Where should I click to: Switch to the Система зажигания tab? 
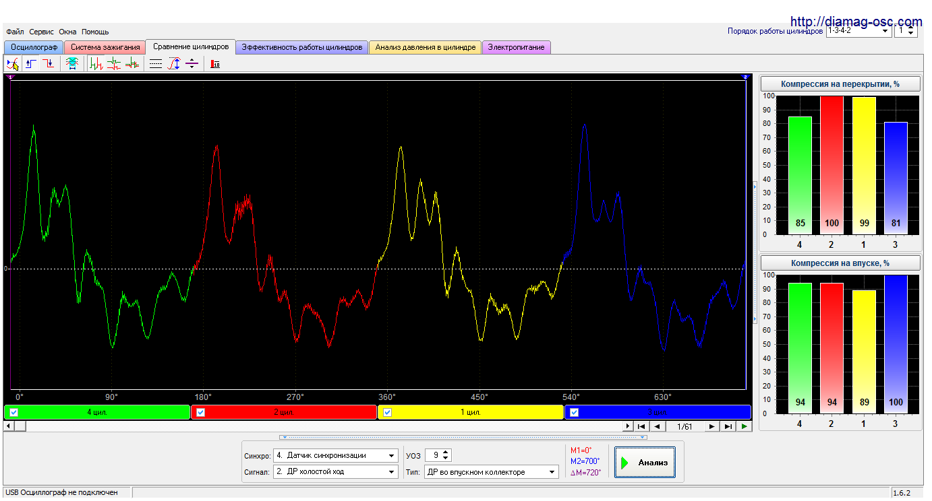pos(105,47)
